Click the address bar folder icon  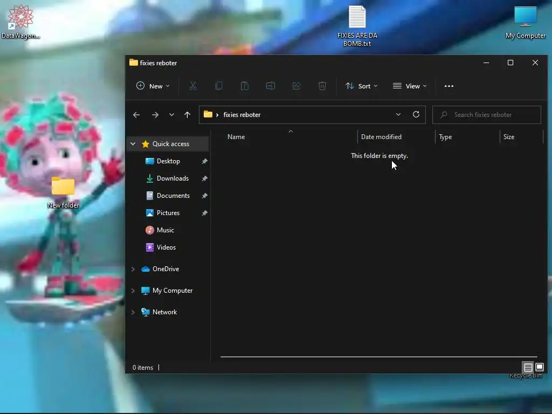(208, 114)
